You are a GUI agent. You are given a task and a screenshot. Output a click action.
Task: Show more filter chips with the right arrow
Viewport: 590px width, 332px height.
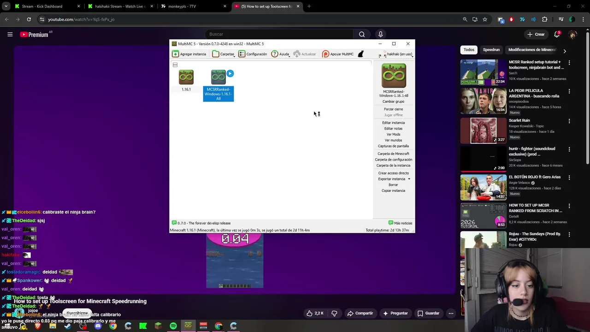[565, 51]
